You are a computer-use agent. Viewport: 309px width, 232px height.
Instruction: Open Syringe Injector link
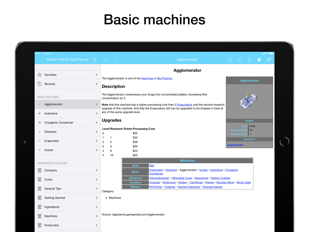point(213,187)
